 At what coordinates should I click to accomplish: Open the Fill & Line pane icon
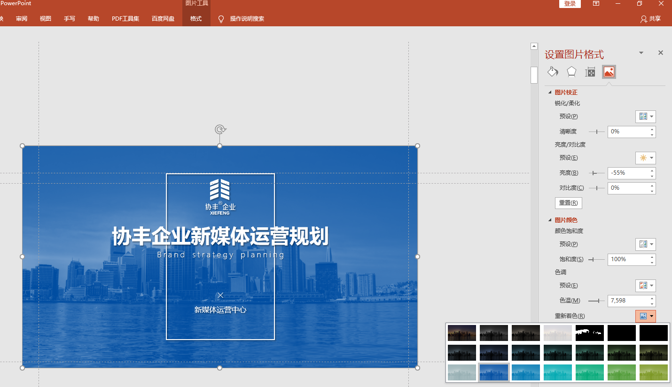pyautogui.click(x=553, y=72)
